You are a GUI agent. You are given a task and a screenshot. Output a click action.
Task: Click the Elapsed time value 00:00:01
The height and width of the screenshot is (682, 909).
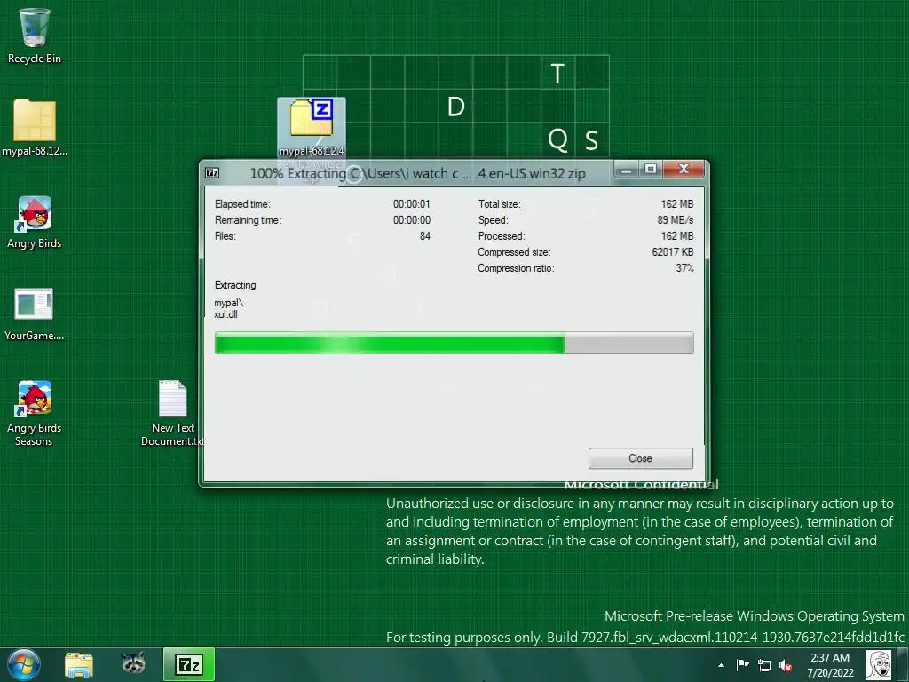[412, 204]
